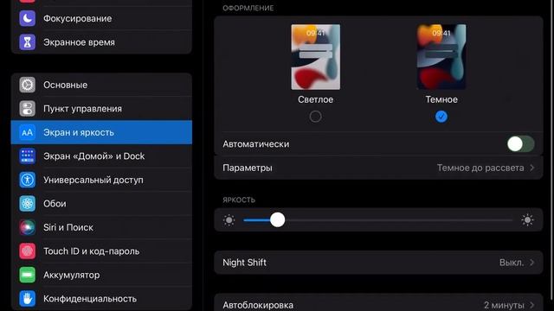This screenshot has height=311, width=554.
Task: Tap the privacy hand icon
Action: click(27, 299)
